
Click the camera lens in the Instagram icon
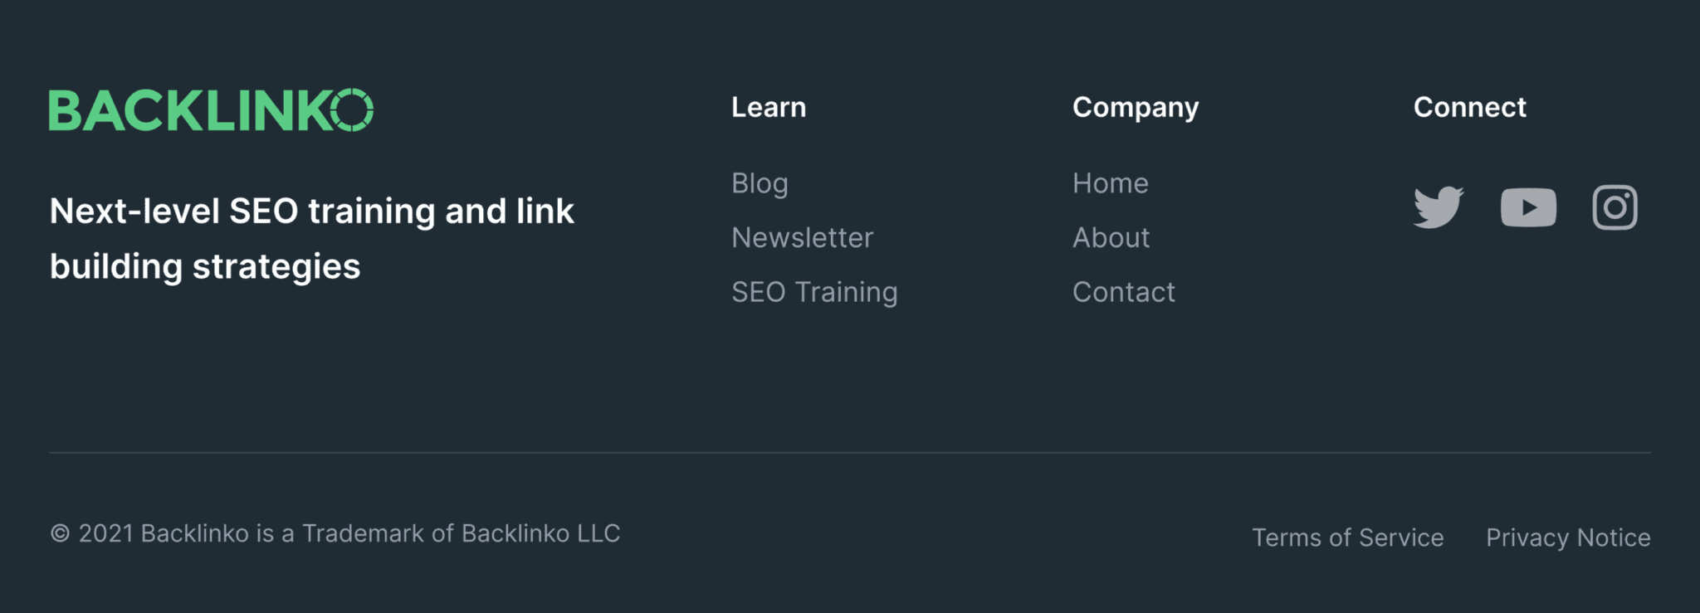click(1615, 207)
